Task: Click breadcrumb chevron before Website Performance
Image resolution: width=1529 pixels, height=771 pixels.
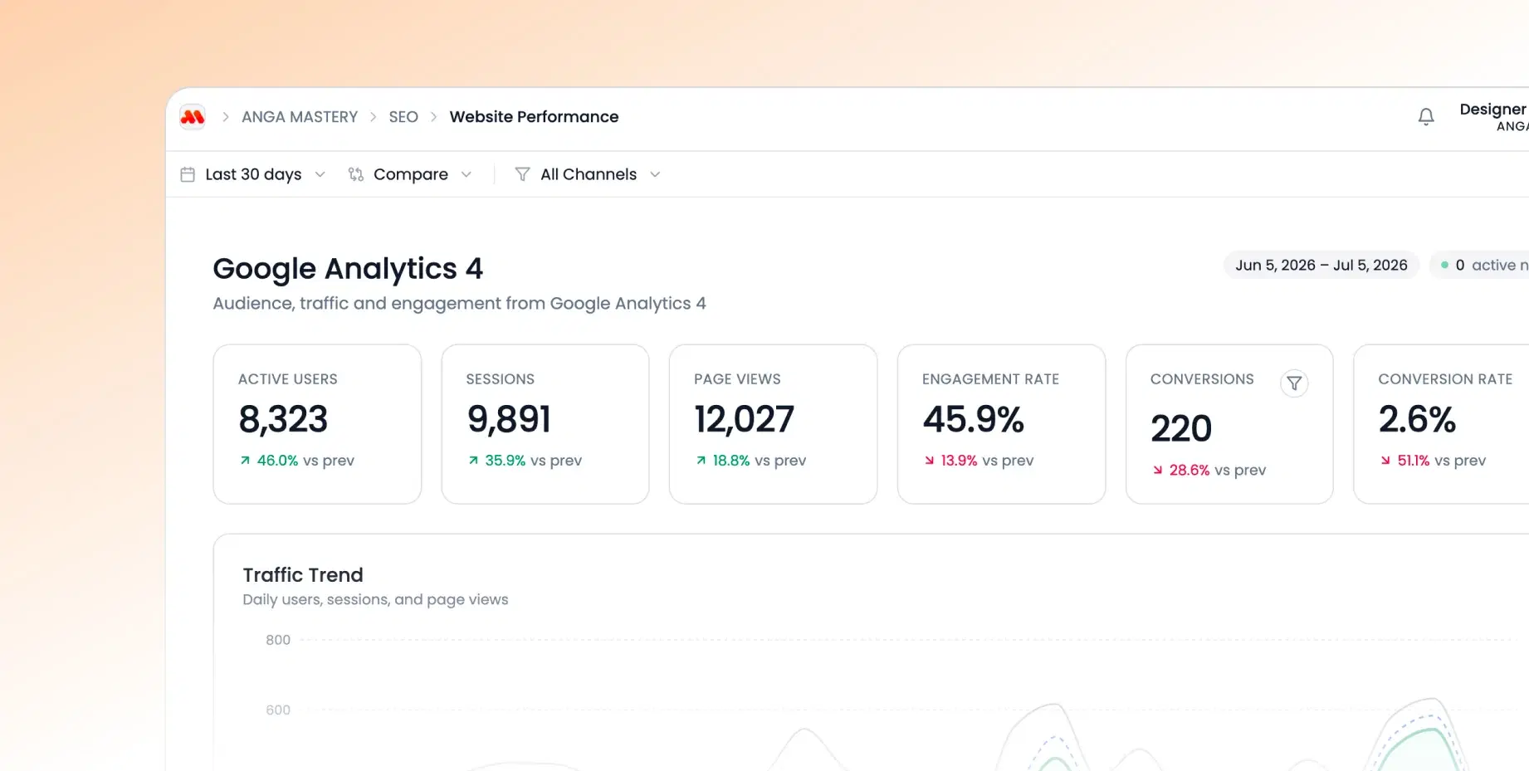Action: point(433,117)
